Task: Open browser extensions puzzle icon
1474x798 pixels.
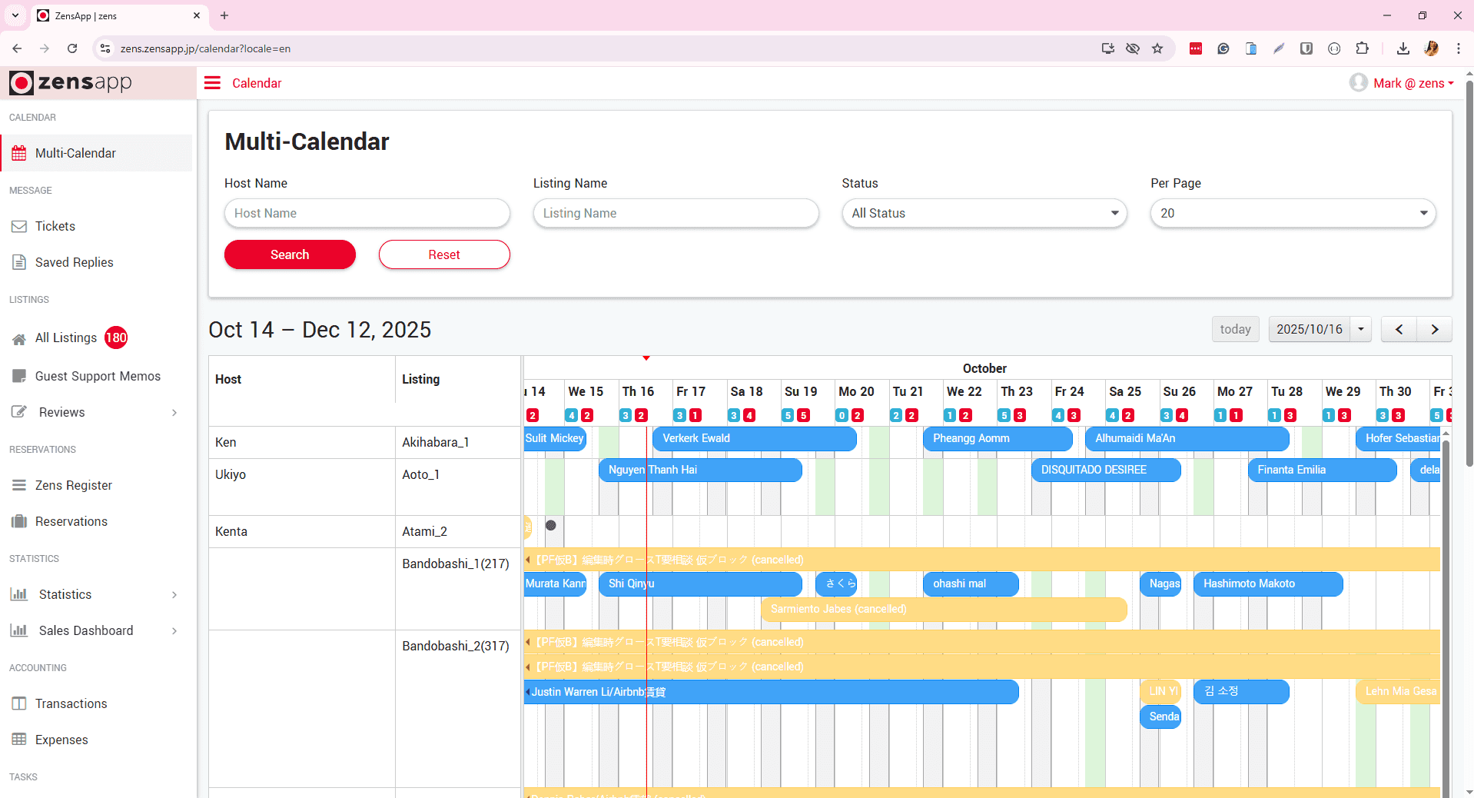Action: pos(1362,48)
